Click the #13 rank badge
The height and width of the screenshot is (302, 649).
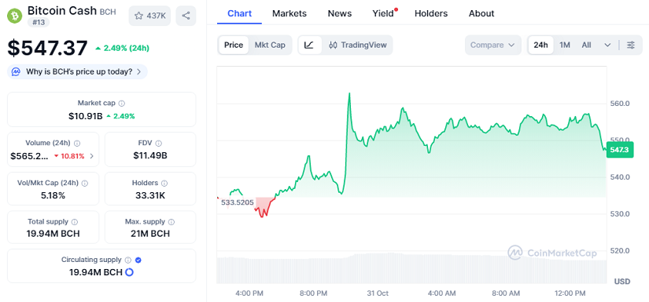(39, 22)
